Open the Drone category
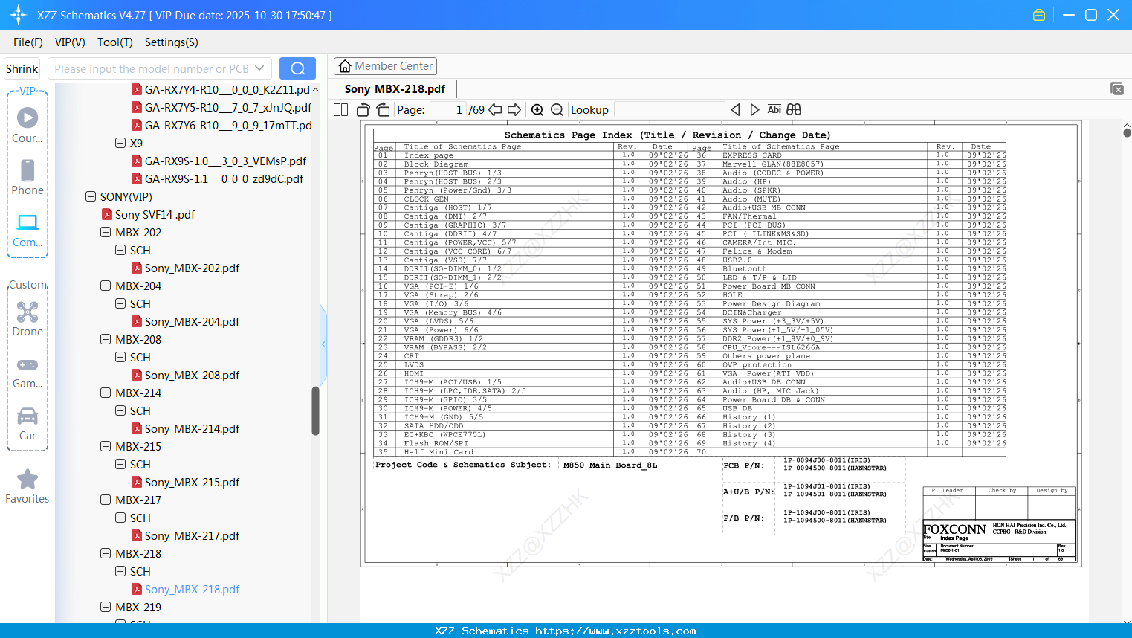This screenshot has height=638, width=1132. (x=28, y=318)
